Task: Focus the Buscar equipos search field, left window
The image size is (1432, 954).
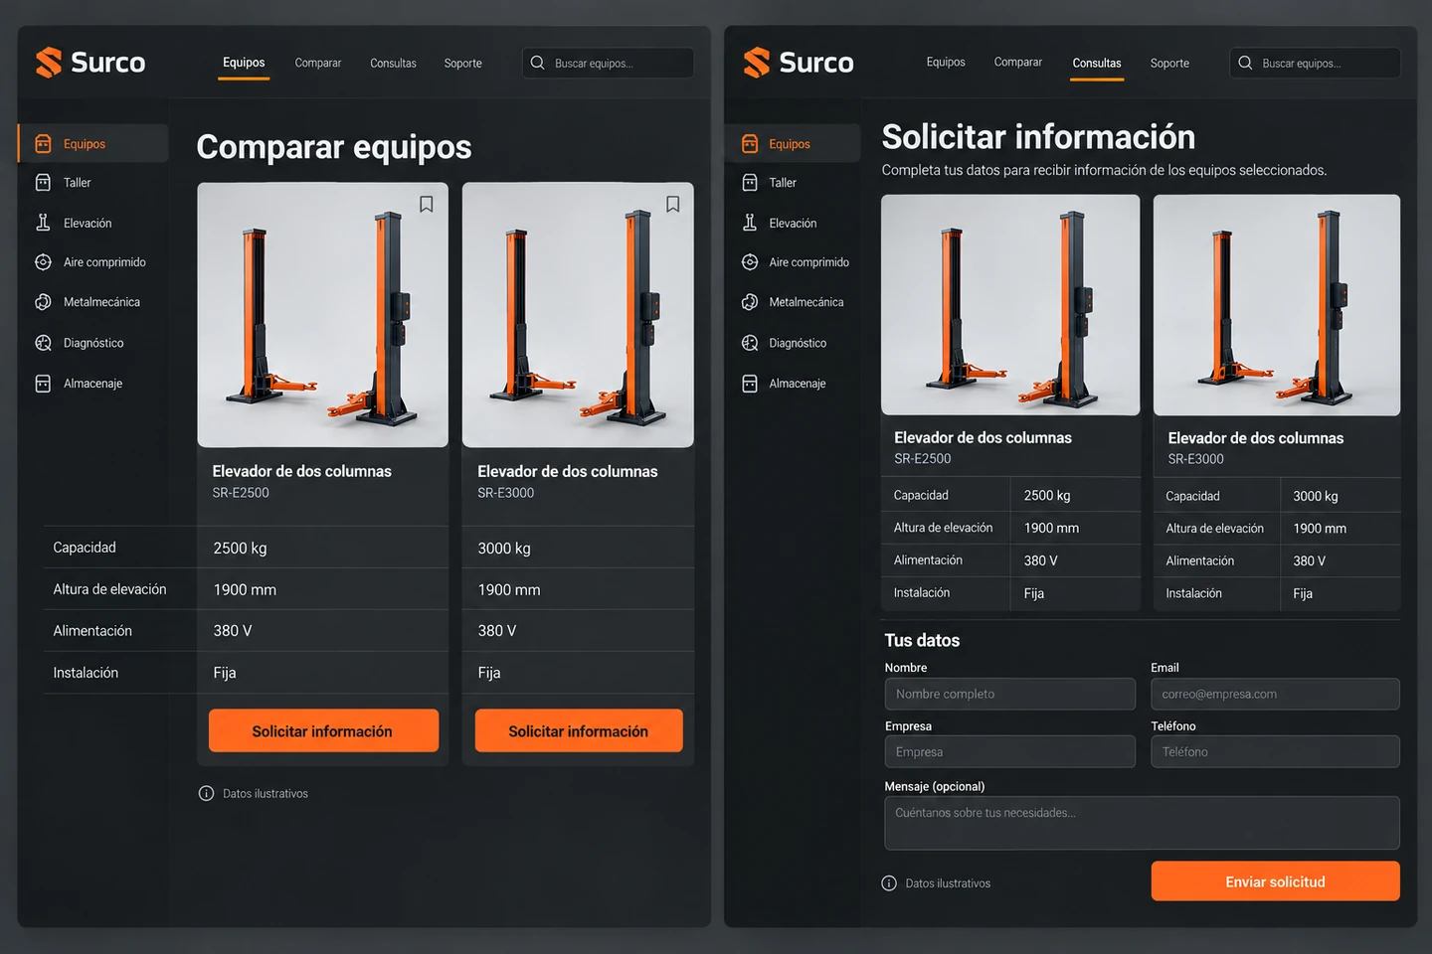Action: coord(608,63)
